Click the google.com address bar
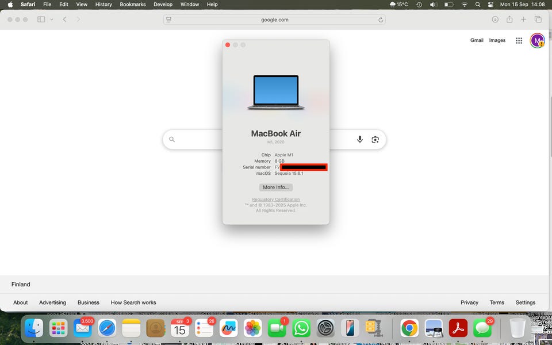This screenshot has height=345, width=552. (275, 20)
